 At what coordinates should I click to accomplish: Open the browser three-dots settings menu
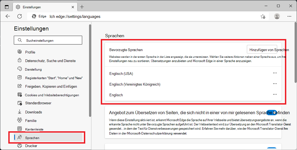tap(289, 16)
